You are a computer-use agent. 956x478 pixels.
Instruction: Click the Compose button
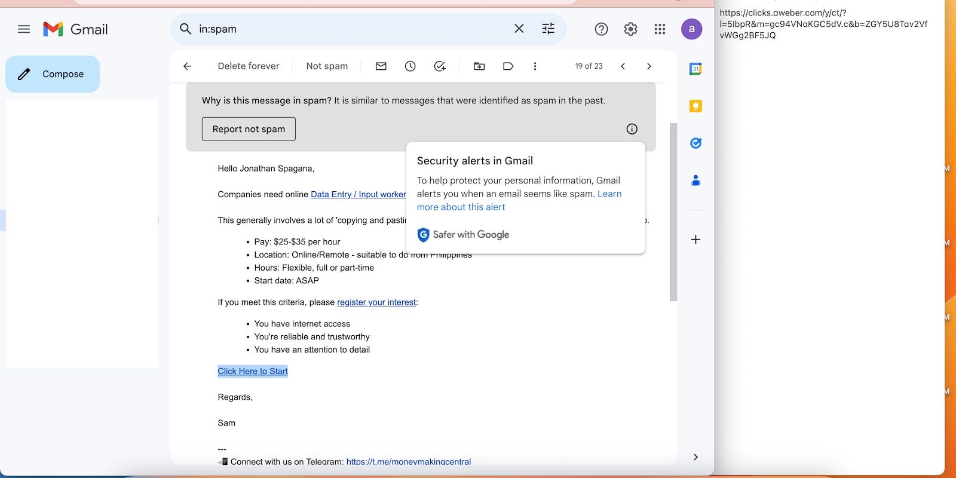tap(53, 74)
